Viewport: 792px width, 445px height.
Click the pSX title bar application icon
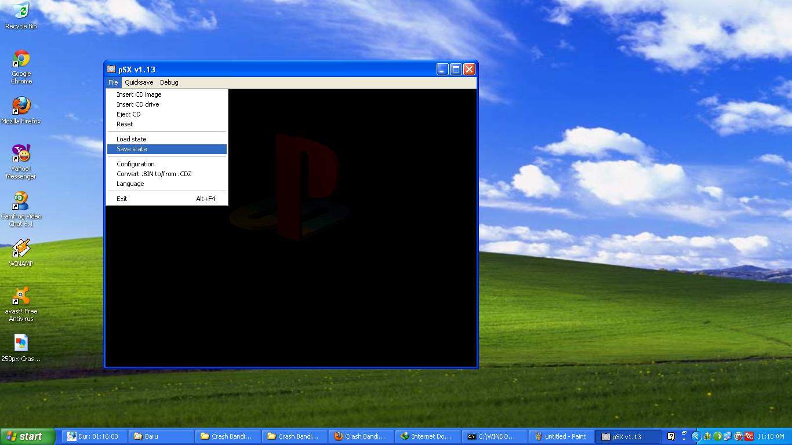pos(111,70)
